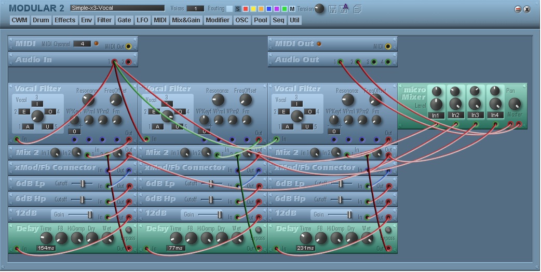
Task: Click the FB knob of 77ms Delay
Action: (x=191, y=238)
